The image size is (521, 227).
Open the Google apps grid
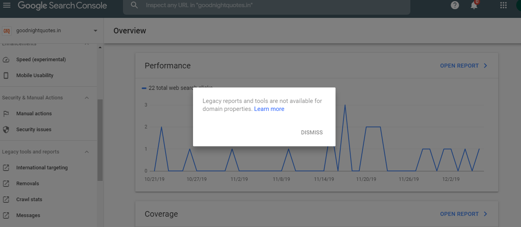tap(503, 5)
